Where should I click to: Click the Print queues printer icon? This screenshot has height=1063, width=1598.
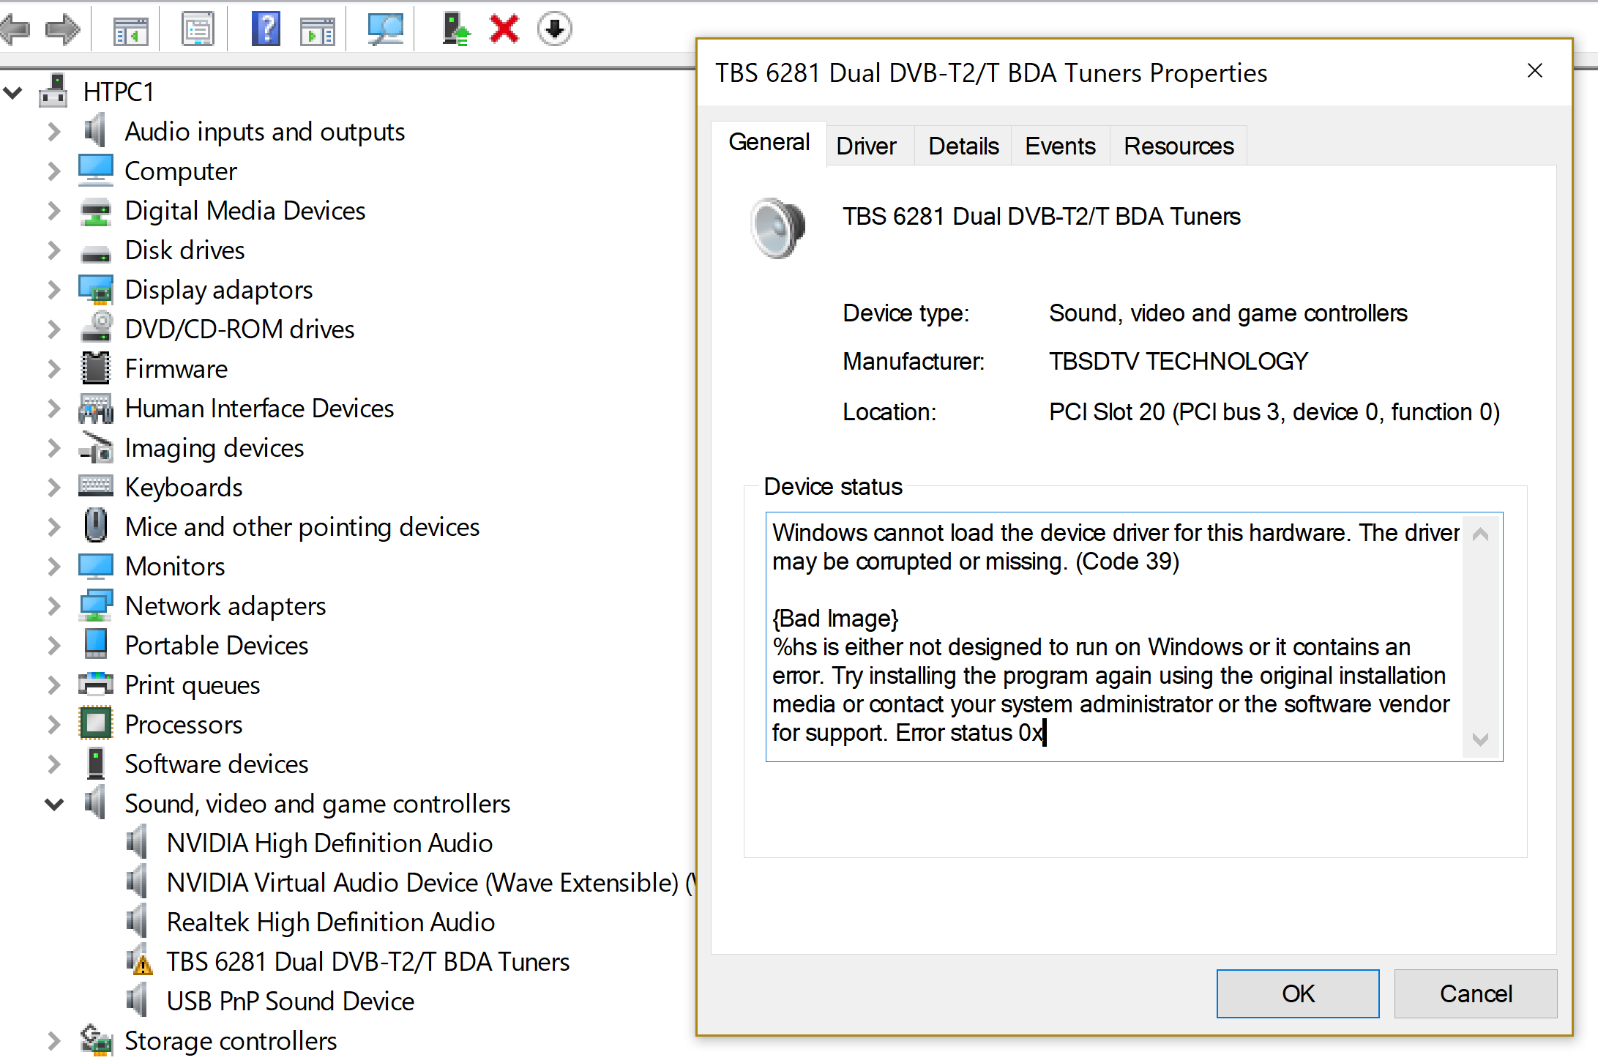[x=96, y=685]
